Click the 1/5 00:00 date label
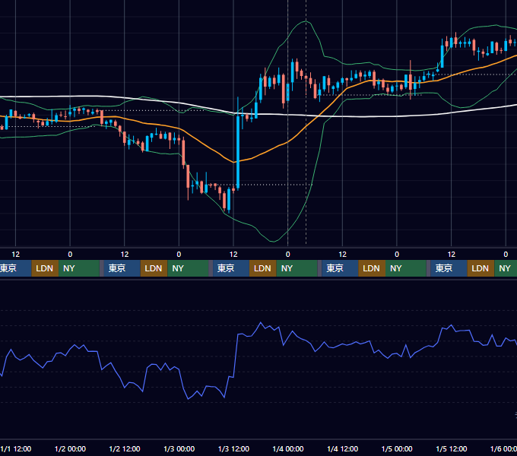517x456 pixels. [397, 448]
